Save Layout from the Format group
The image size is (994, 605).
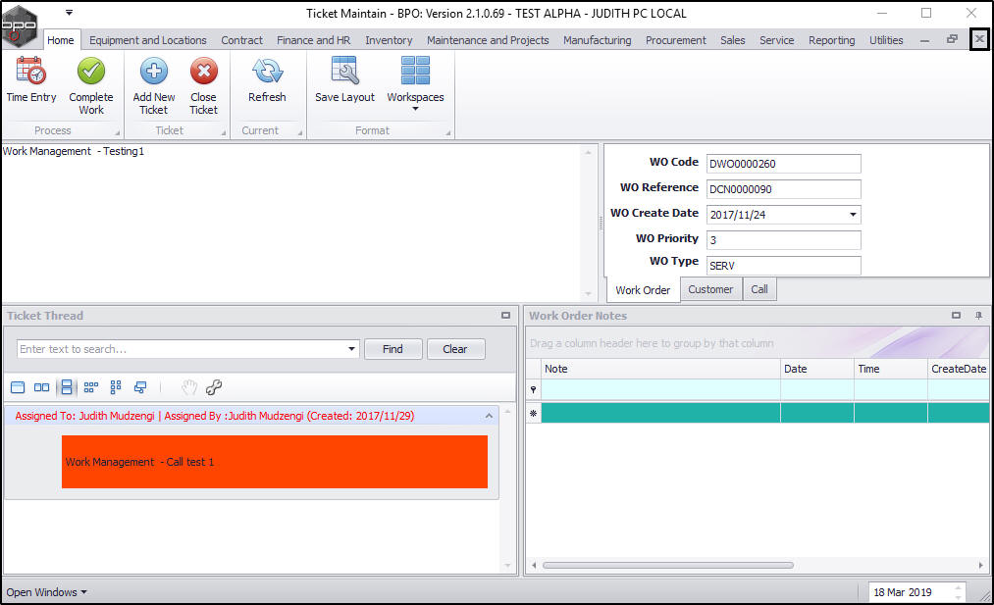point(344,79)
